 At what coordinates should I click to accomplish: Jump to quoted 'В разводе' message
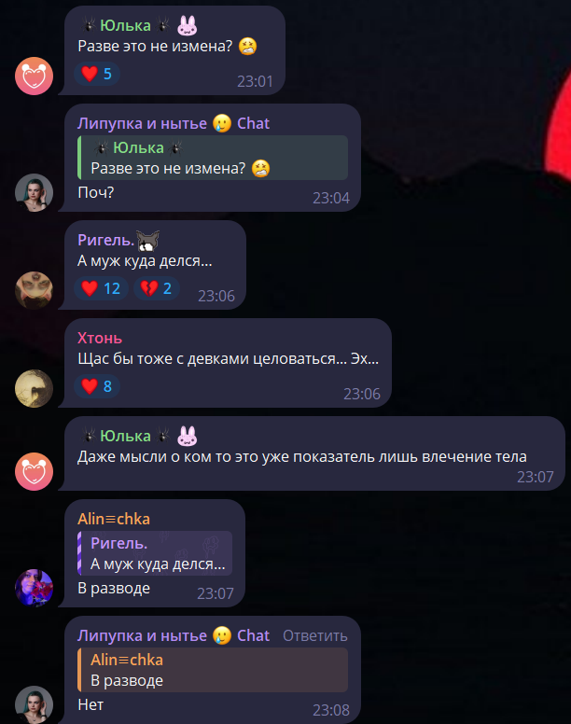213,670
